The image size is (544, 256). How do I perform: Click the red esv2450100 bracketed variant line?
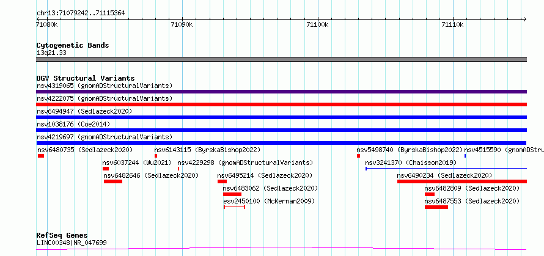[x=235, y=208]
